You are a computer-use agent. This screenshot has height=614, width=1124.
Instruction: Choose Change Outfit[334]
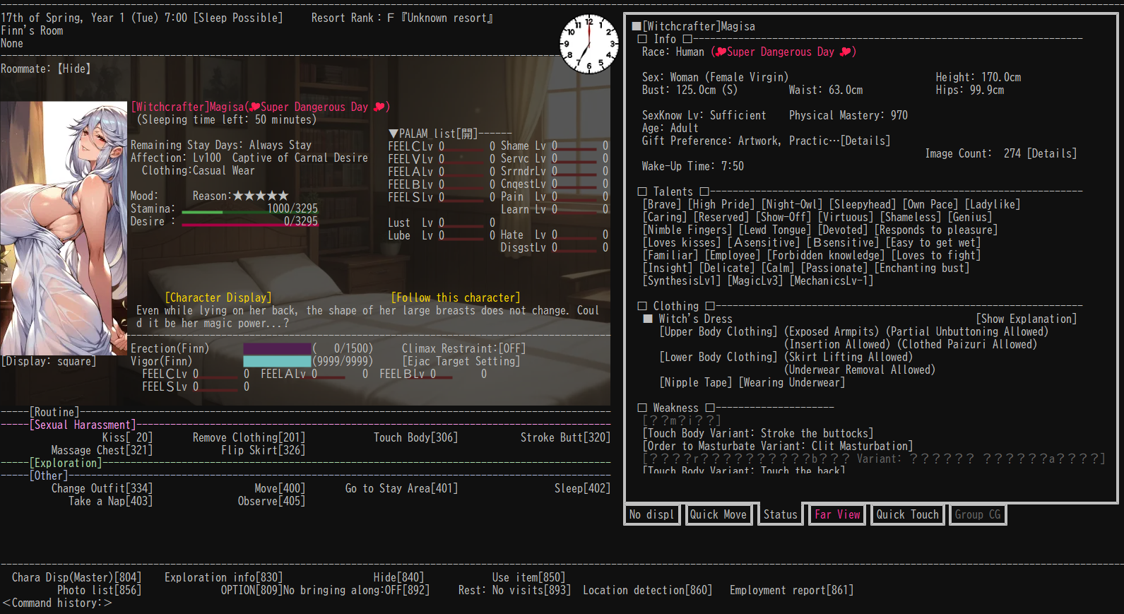[102, 488]
